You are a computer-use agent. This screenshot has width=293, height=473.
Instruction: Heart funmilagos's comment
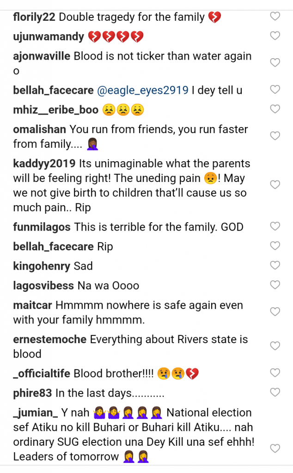click(275, 226)
